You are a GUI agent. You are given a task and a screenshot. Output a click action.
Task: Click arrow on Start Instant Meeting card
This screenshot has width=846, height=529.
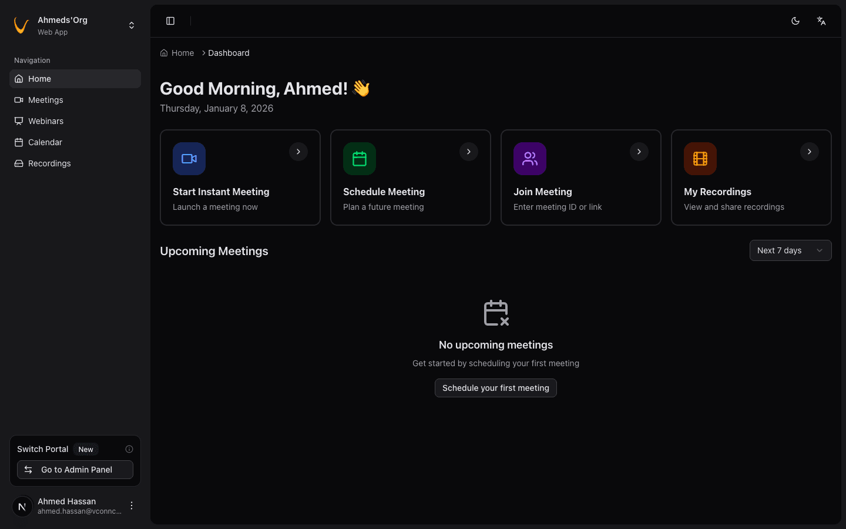(x=298, y=152)
